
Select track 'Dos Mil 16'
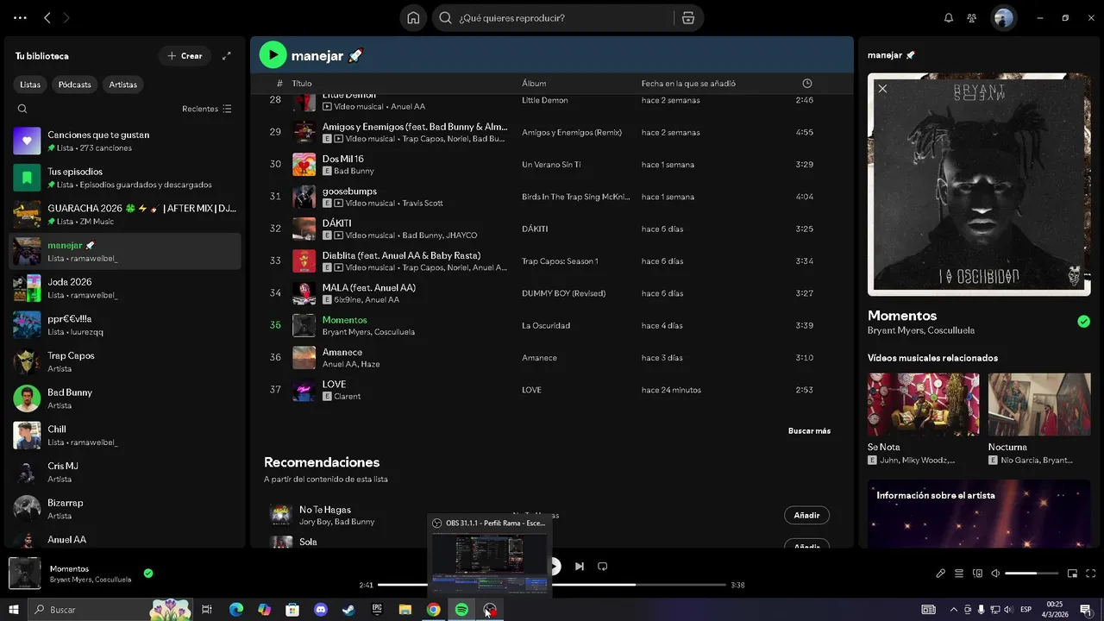pyautogui.click(x=552, y=165)
